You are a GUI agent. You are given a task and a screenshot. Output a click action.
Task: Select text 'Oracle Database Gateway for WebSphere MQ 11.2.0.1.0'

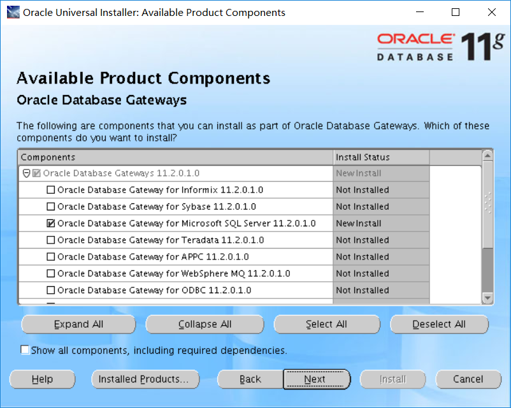tap(174, 273)
